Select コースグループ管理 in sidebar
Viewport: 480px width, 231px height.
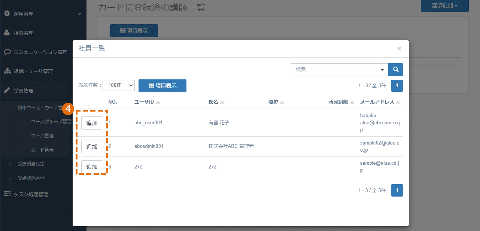click(x=51, y=122)
